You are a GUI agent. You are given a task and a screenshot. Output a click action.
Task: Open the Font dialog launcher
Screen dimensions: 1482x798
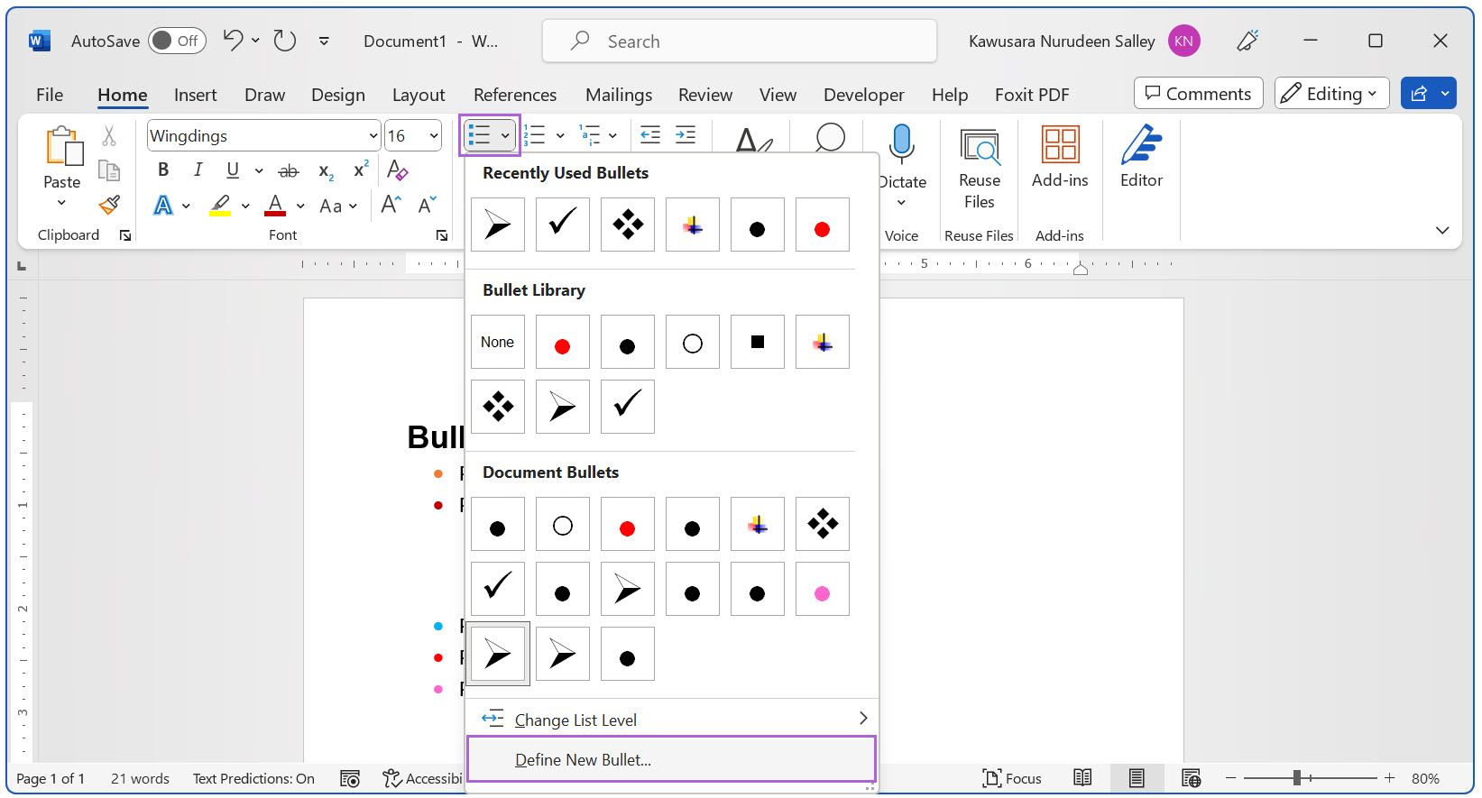tap(442, 235)
